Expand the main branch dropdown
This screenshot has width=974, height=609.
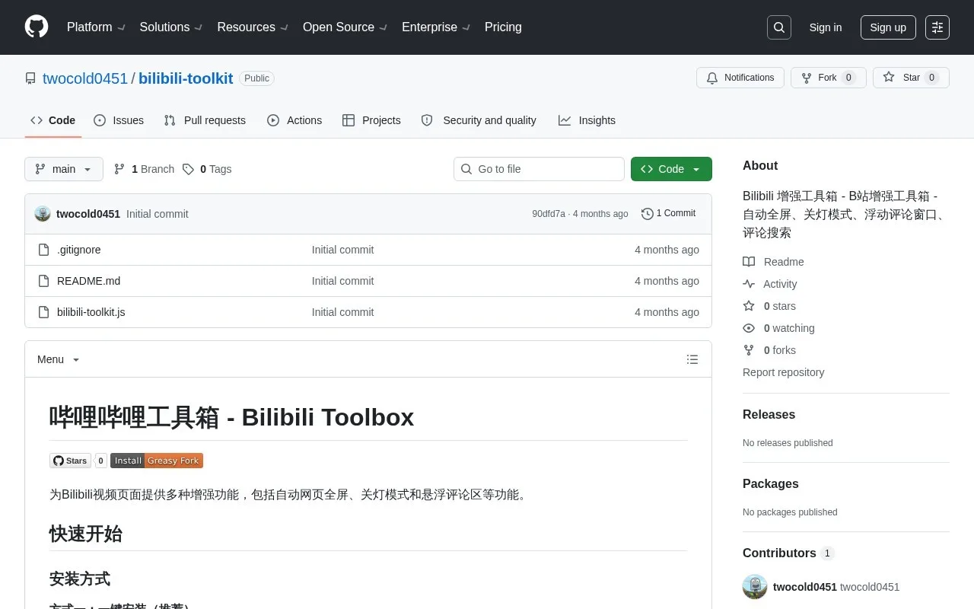point(64,169)
